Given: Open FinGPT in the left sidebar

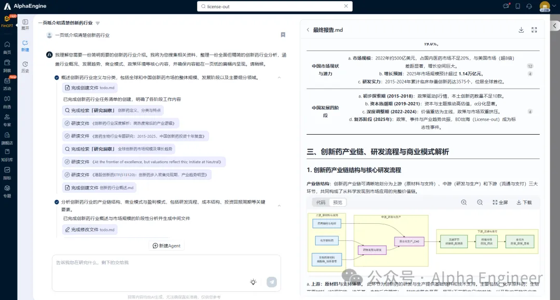Looking at the screenshot, I should 7,21.
